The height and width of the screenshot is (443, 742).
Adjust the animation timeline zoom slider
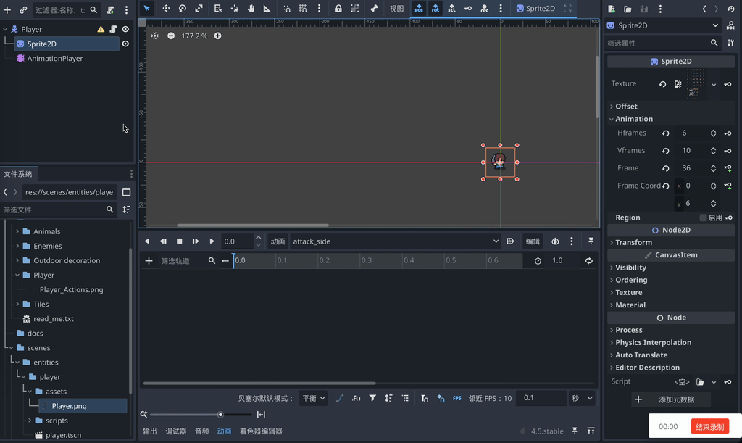click(220, 415)
